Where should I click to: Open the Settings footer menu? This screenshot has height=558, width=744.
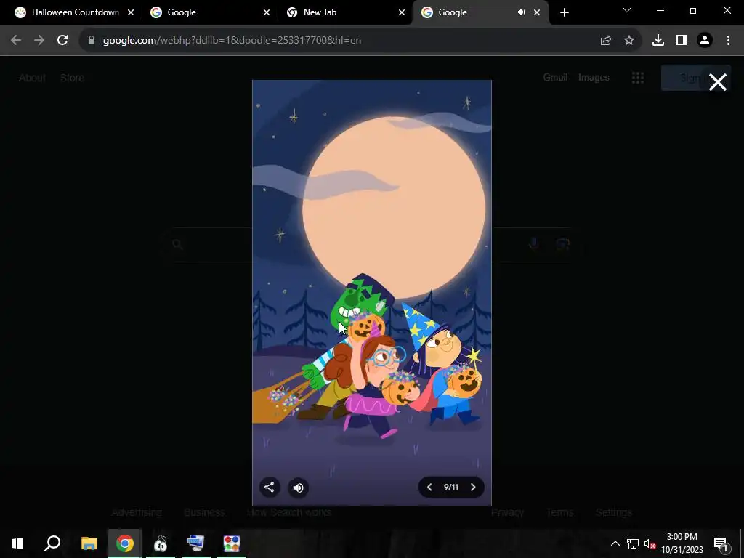613,512
